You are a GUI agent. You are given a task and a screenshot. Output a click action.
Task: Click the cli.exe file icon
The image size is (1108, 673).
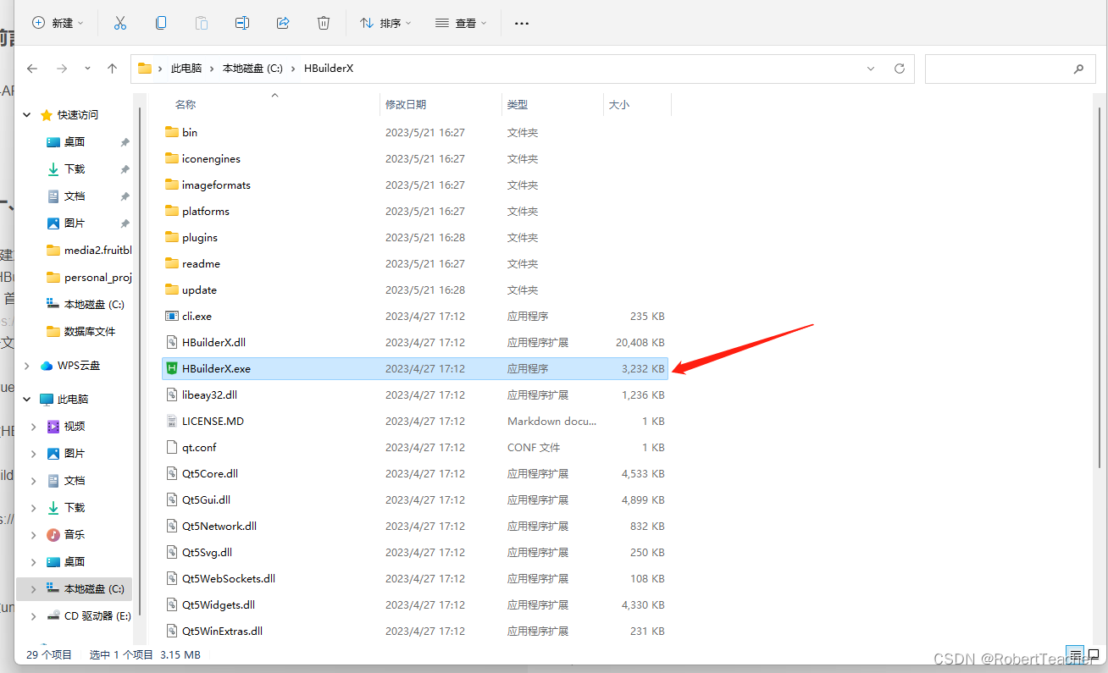click(172, 316)
